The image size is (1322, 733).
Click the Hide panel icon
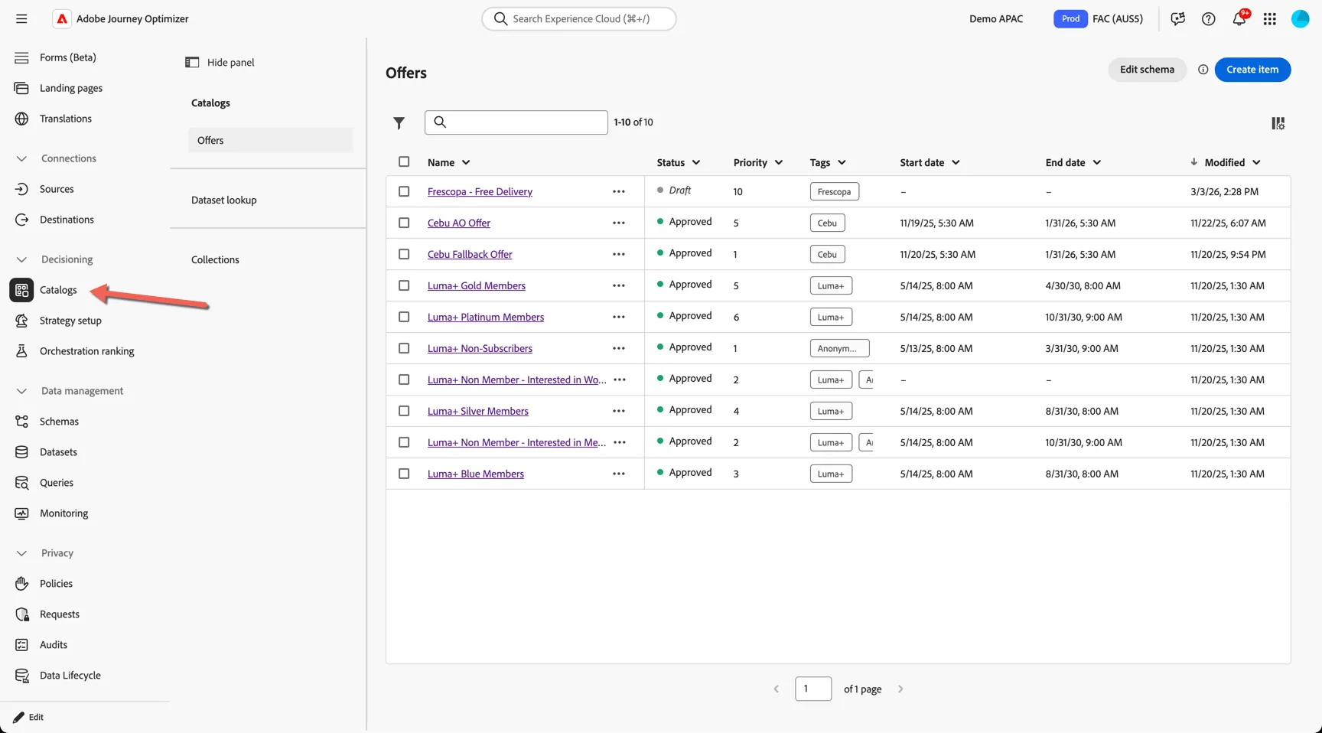192,62
